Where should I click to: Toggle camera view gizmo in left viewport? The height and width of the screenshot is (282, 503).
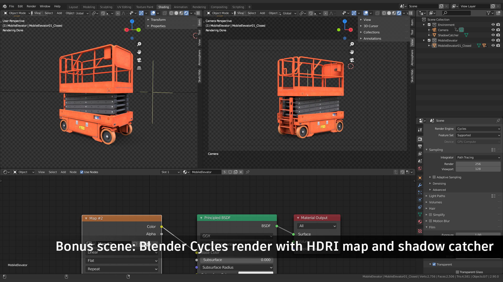[139, 60]
